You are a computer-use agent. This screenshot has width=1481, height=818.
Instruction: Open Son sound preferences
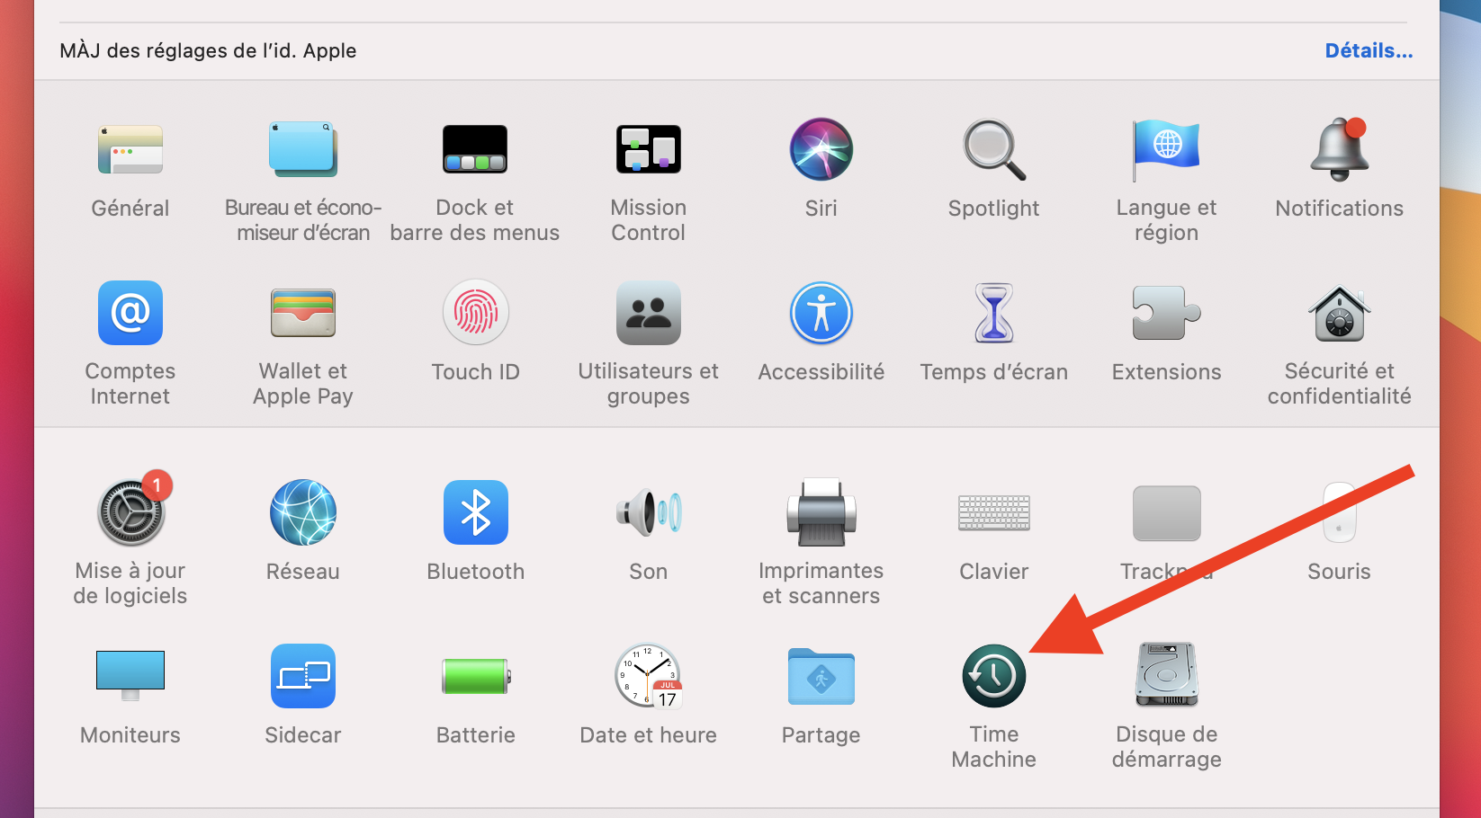coord(648,513)
